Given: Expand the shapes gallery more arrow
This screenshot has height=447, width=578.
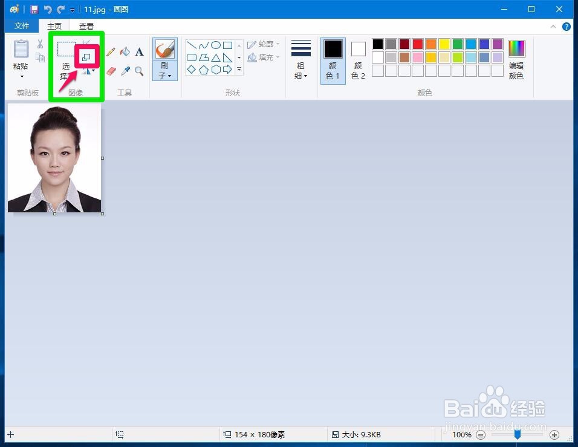Looking at the screenshot, I should pos(239,70).
